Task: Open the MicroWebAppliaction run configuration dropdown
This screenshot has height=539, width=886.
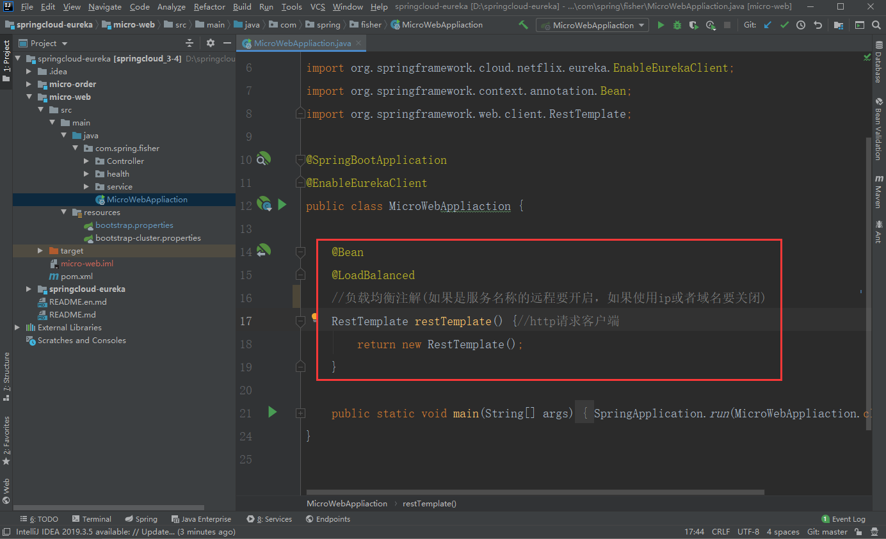Action: point(592,24)
